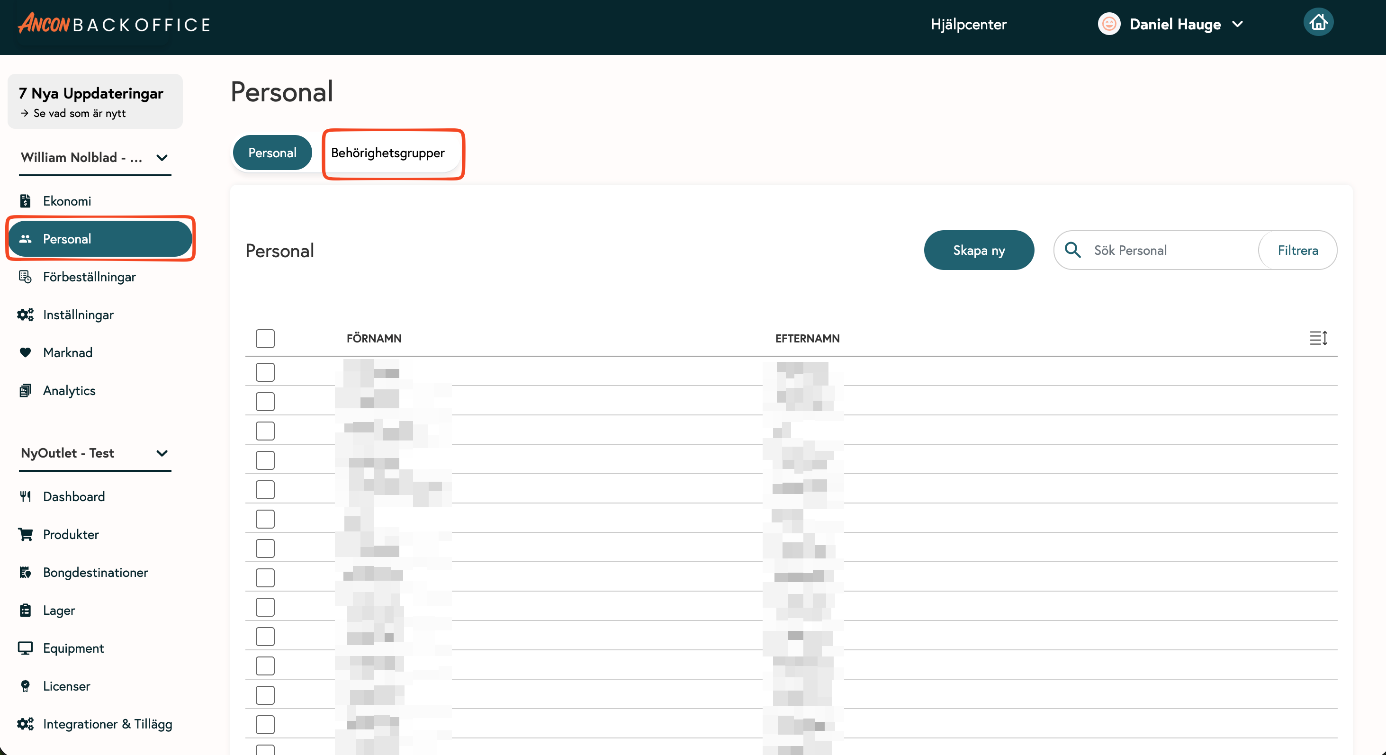Click the Förbeställningar icon
Image resolution: width=1386 pixels, height=755 pixels.
point(25,277)
